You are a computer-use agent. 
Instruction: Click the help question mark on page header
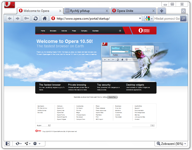coord(120,31)
